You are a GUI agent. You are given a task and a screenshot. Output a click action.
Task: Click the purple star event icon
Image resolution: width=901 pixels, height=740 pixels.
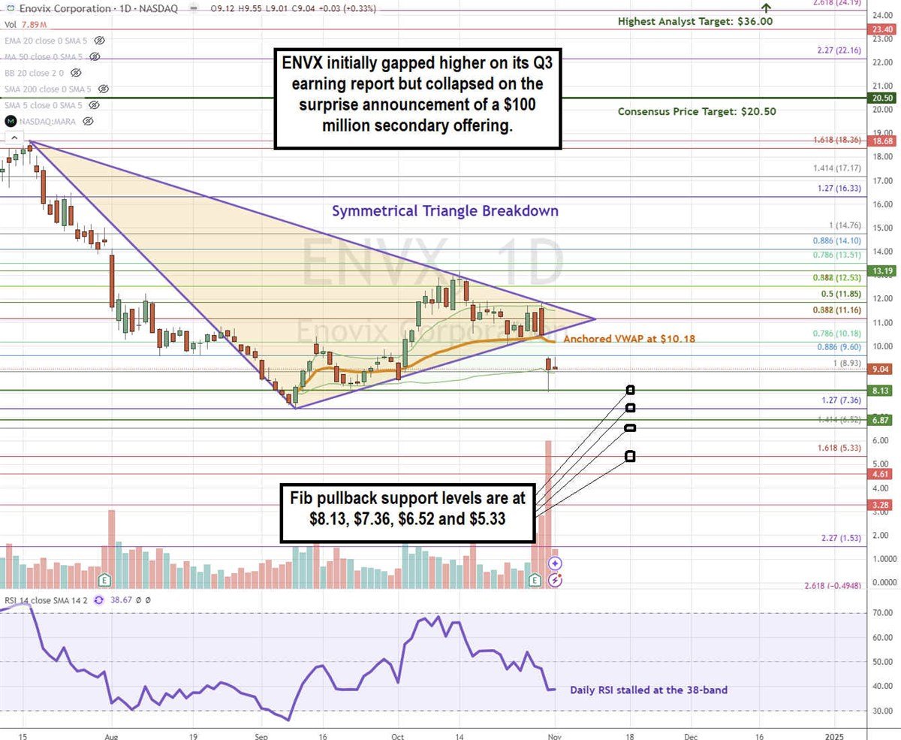point(556,563)
